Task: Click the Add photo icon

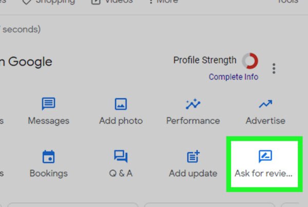Action: [x=121, y=104]
